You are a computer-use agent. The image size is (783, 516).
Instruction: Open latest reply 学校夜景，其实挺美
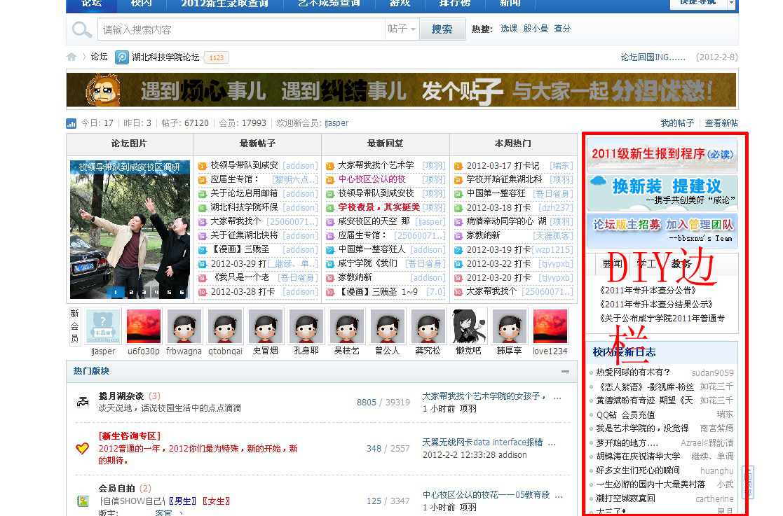point(379,207)
